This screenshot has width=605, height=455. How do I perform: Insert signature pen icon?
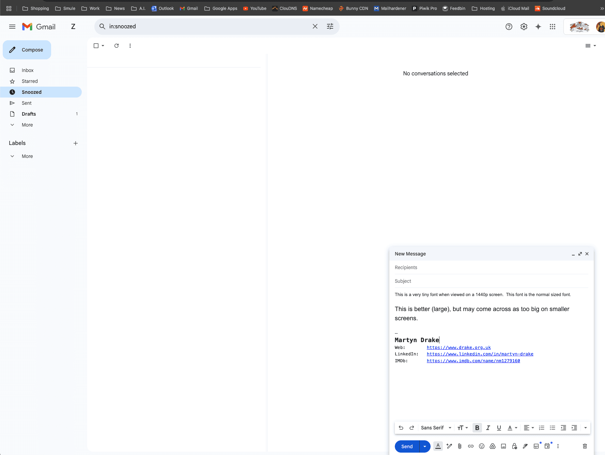(x=525, y=446)
